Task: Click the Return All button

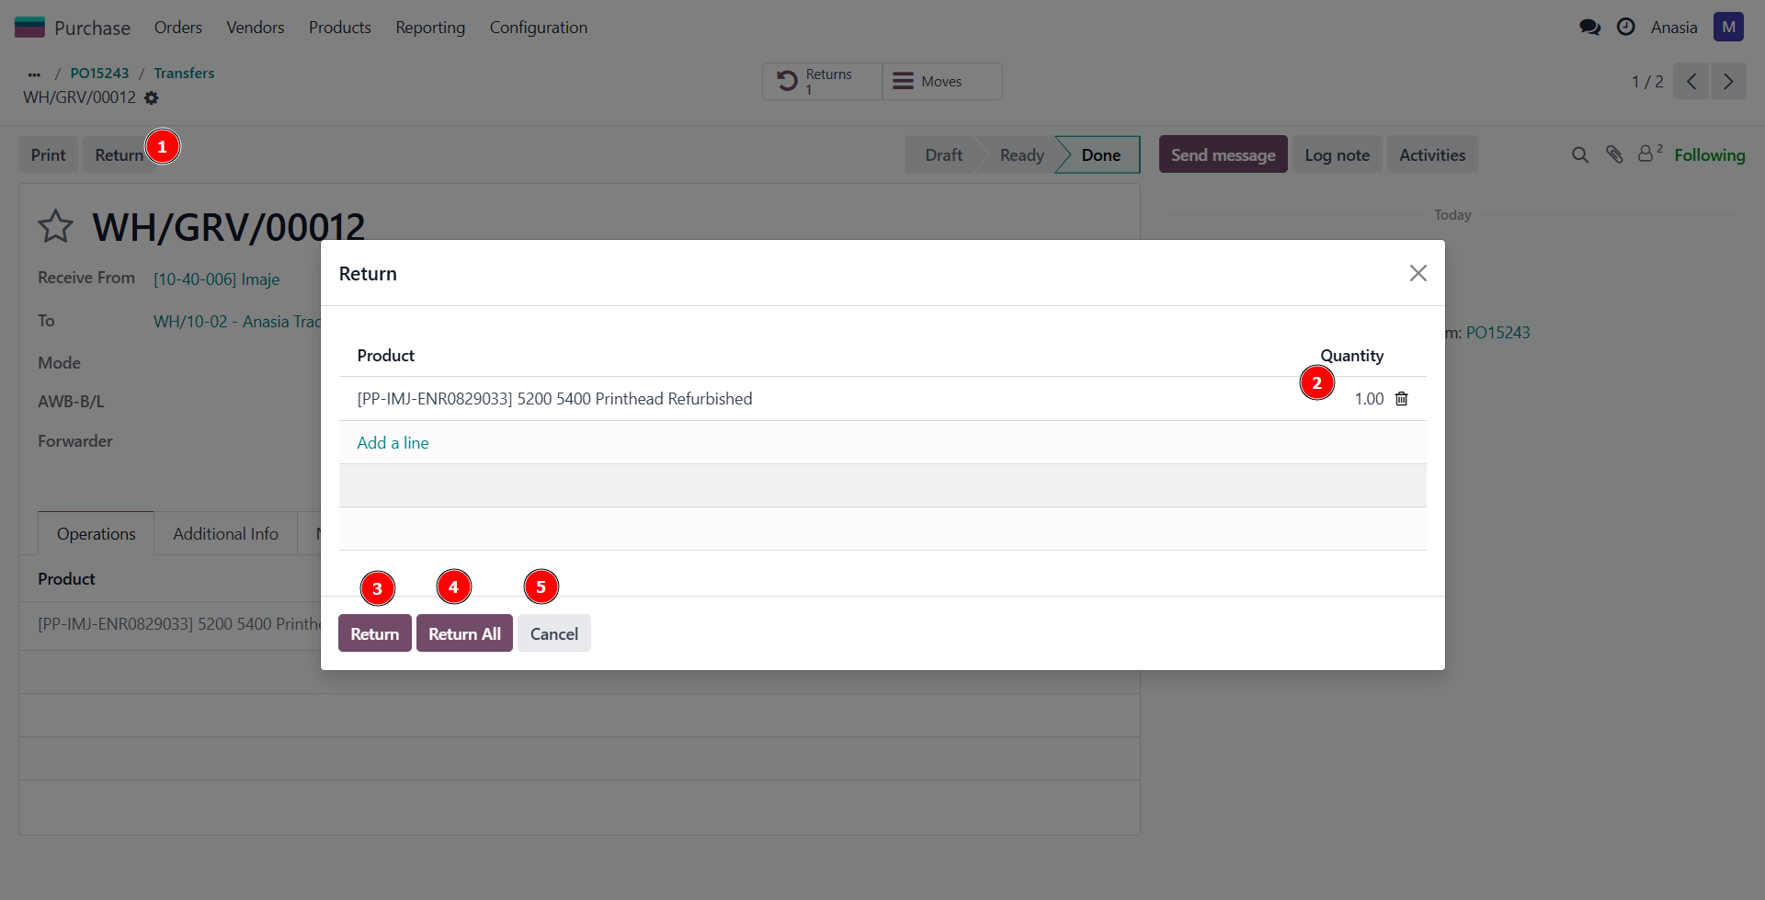Action: pos(464,634)
